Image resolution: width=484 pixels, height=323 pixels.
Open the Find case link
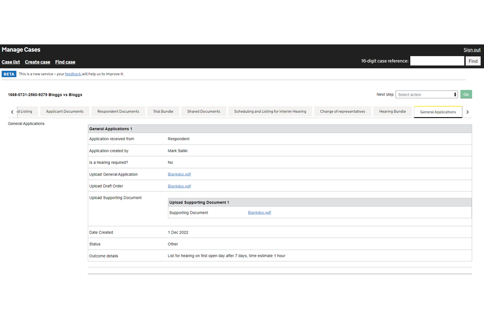point(65,62)
